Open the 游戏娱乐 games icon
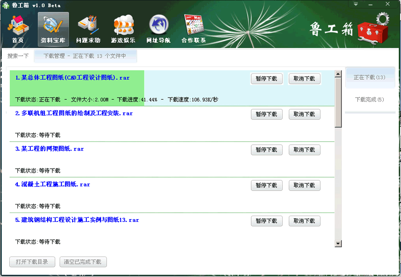Screen dimensions: 401x277 [x=123, y=29]
